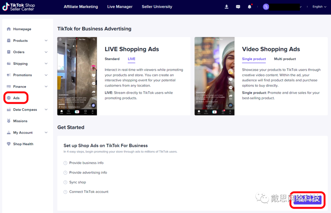Open the download icon in top bar
The image size is (331, 213).
click(226, 7)
